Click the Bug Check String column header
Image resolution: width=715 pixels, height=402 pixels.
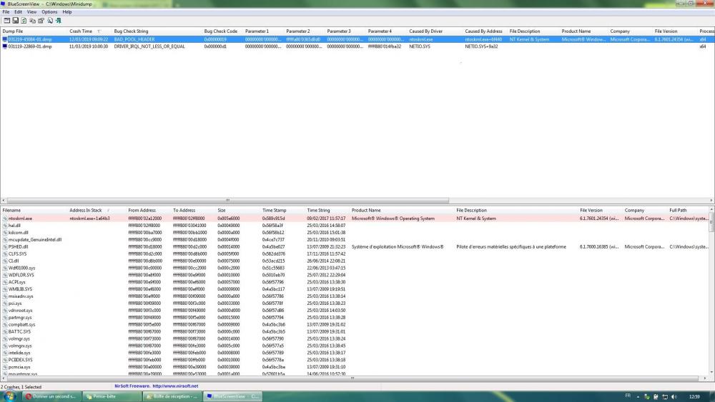click(x=131, y=31)
